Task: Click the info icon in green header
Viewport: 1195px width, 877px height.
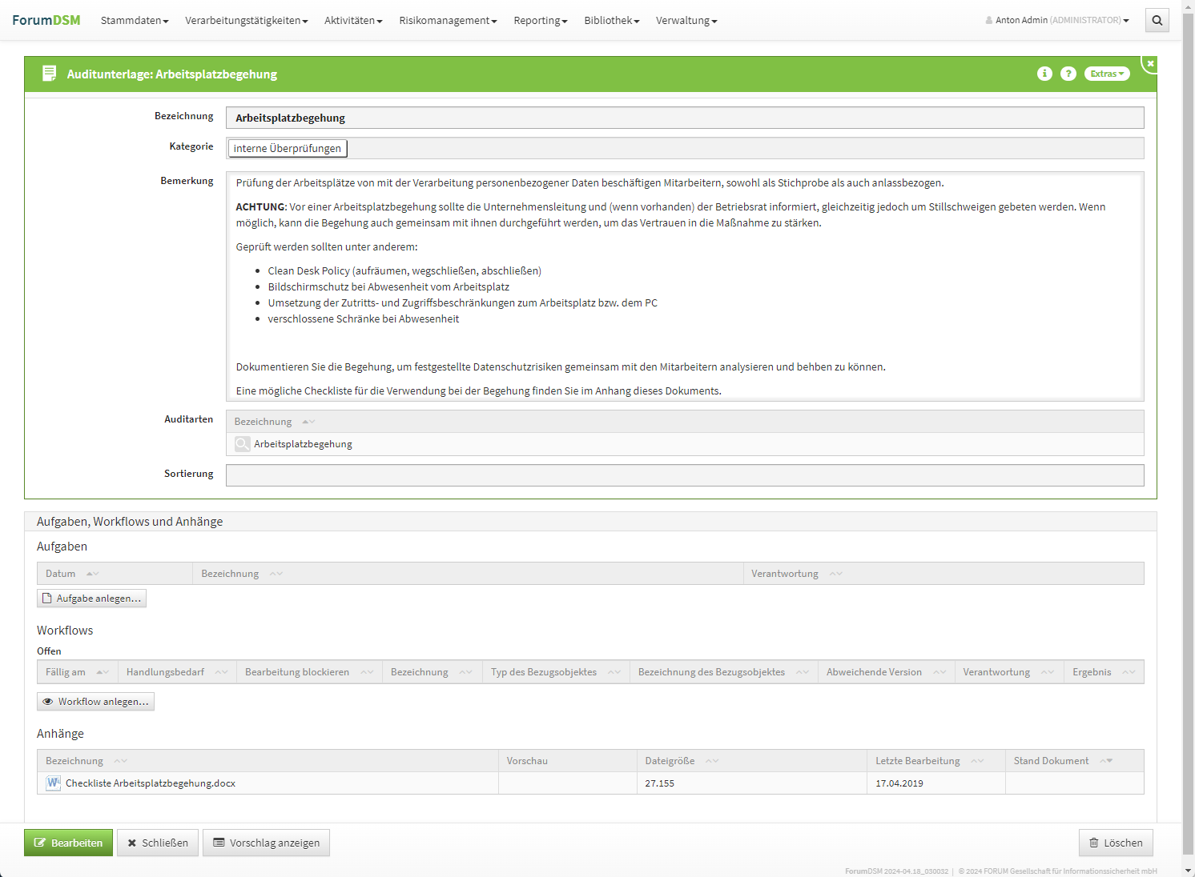Action: (1044, 74)
